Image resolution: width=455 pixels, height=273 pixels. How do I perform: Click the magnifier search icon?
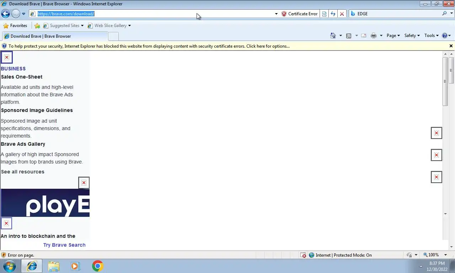[444, 14]
